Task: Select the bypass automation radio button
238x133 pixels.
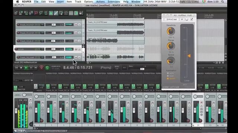Action: click(168, 79)
